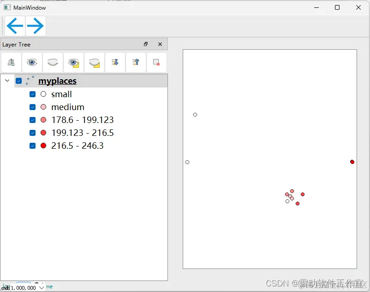
Task: Click the Hide All Layers closed-eye icon
Action: pyautogui.click(x=53, y=62)
